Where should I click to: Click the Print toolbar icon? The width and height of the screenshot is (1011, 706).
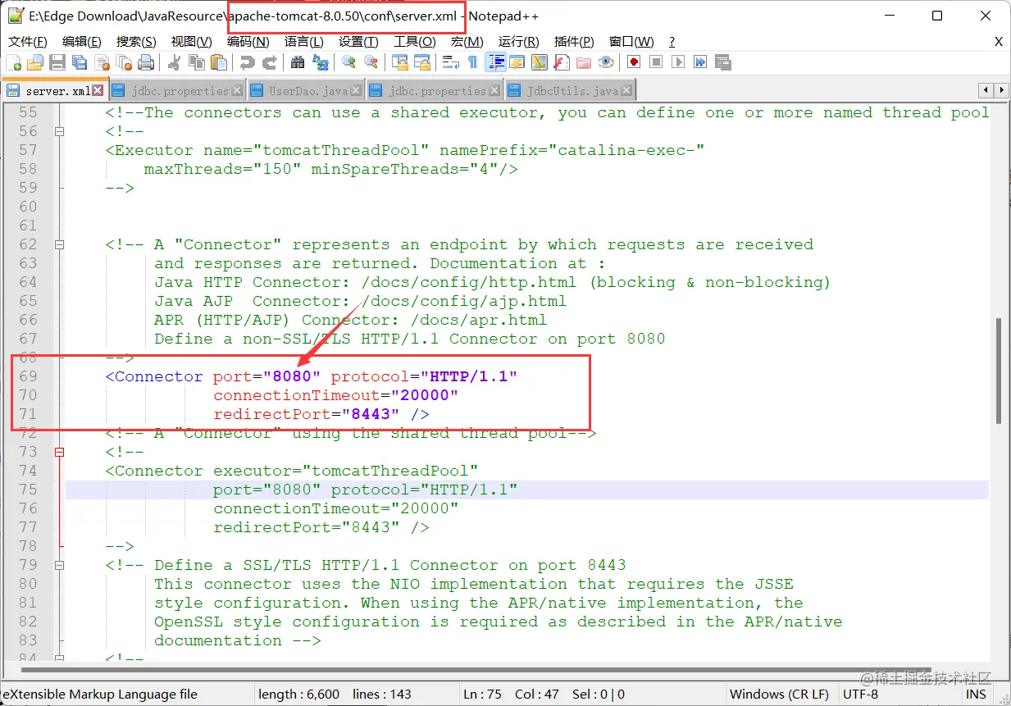point(147,62)
